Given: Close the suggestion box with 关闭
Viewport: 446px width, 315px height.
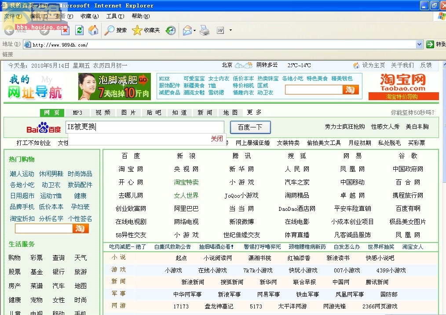Looking at the screenshot, I should [217, 139].
